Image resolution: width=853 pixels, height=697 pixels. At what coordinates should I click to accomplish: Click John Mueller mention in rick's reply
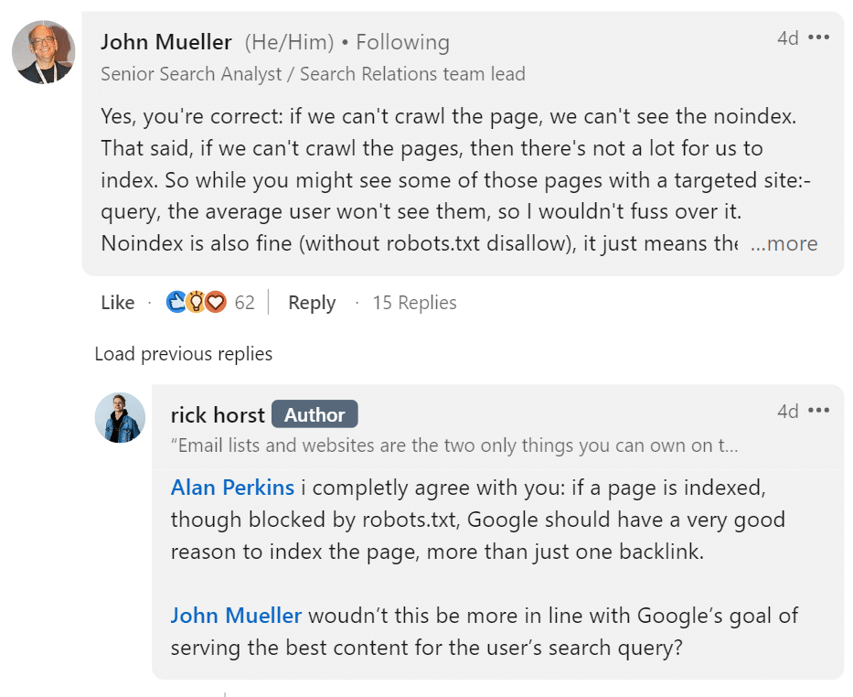(236, 616)
